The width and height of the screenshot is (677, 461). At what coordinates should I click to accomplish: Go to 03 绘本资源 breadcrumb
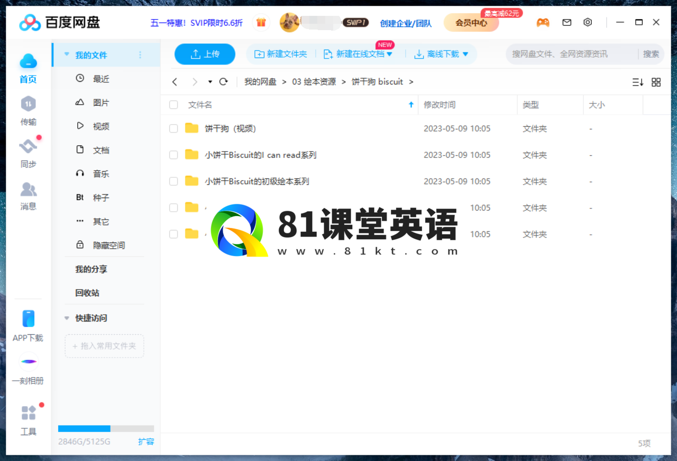[x=314, y=82]
